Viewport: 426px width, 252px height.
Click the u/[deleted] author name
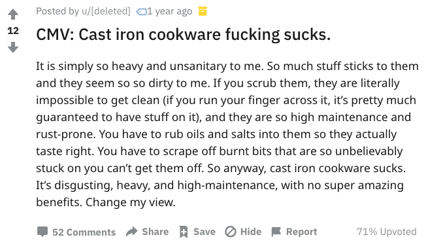pos(106,11)
